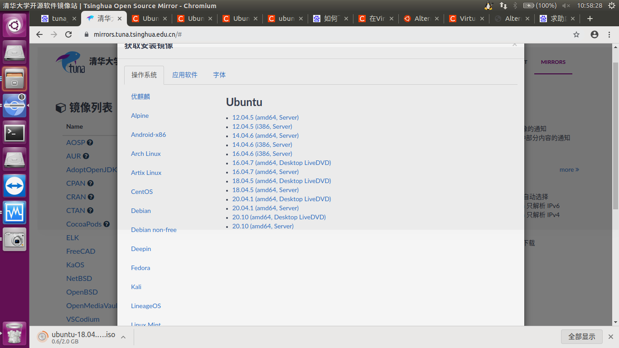Viewport: 619px width, 348px height.
Task: Download Ubuntu 14.04.6 (amd64, Server)
Action: pyautogui.click(x=266, y=135)
